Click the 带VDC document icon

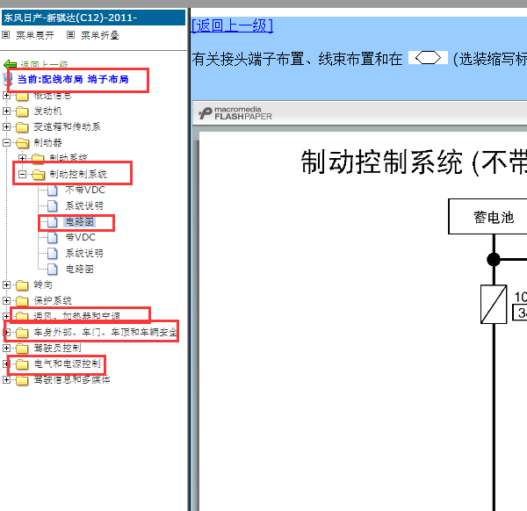(53, 238)
